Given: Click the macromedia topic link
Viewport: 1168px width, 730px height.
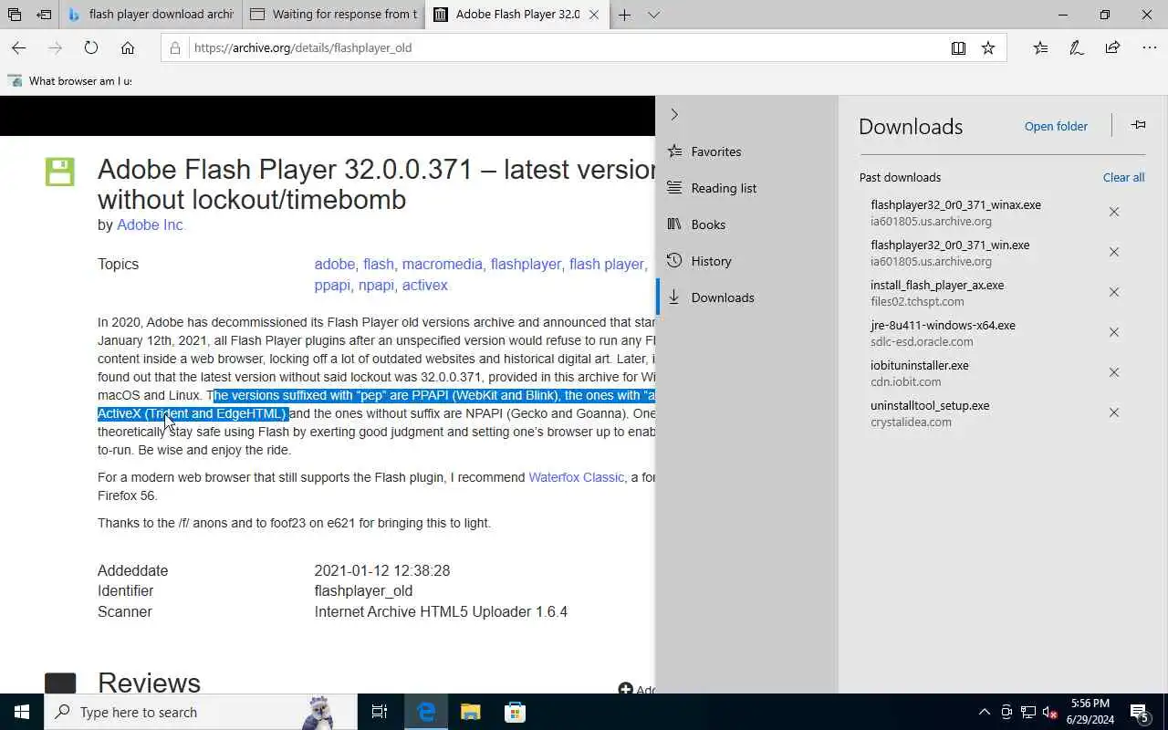Looking at the screenshot, I should click(443, 264).
